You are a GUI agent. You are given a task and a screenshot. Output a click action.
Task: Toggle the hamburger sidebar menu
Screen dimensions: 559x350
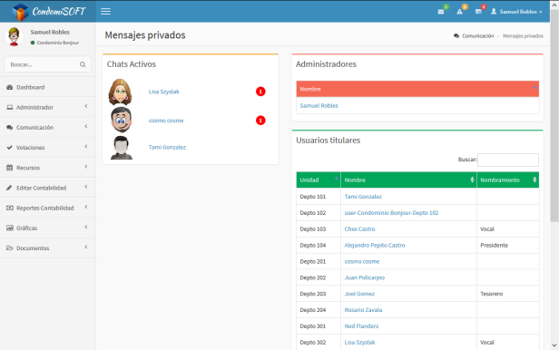pyautogui.click(x=105, y=12)
